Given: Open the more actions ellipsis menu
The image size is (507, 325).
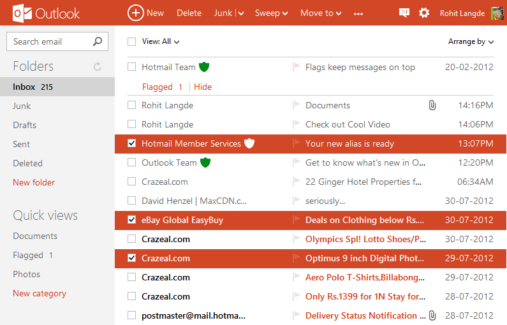Looking at the screenshot, I should 358,13.
